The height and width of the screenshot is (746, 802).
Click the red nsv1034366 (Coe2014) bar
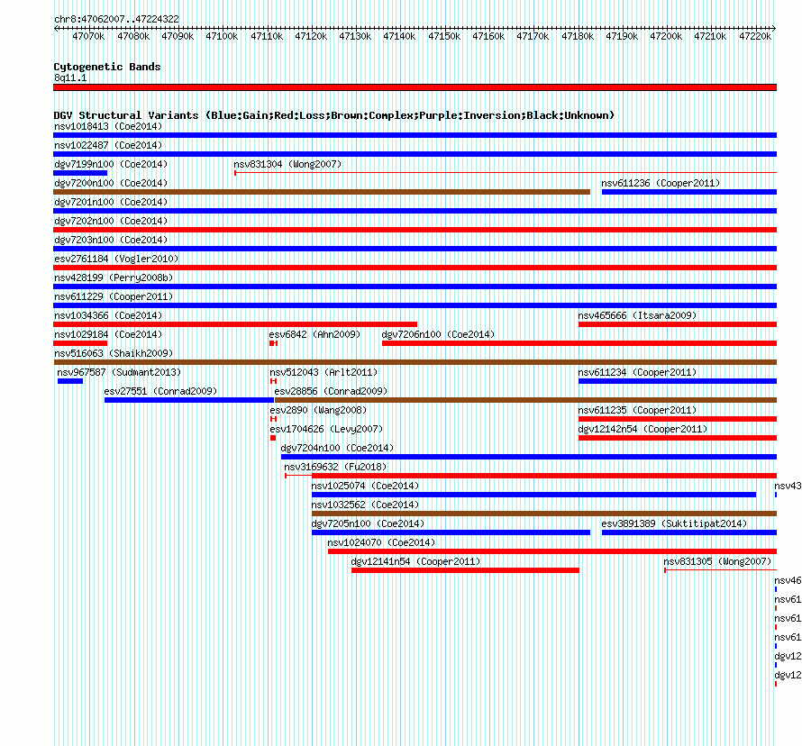pyautogui.click(x=235, y=324)
